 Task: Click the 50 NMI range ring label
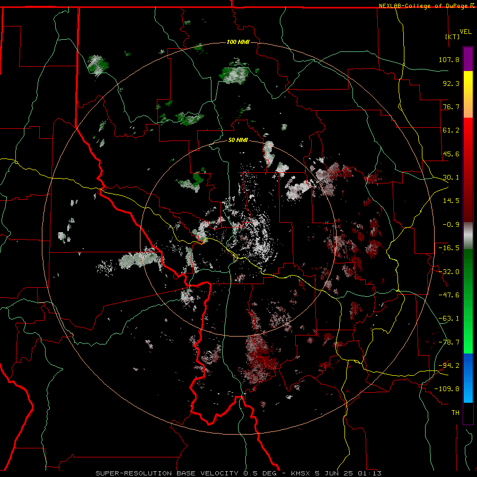click(x=238, y=140)
